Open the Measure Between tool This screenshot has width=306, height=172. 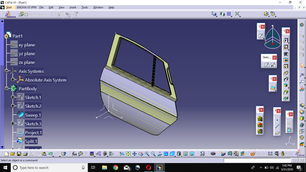click(x=270, y=154)
